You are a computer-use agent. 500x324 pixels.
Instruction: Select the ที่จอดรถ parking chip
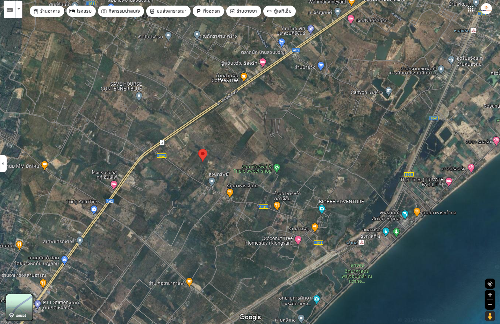pyautogui.click(x=208, y=11)
